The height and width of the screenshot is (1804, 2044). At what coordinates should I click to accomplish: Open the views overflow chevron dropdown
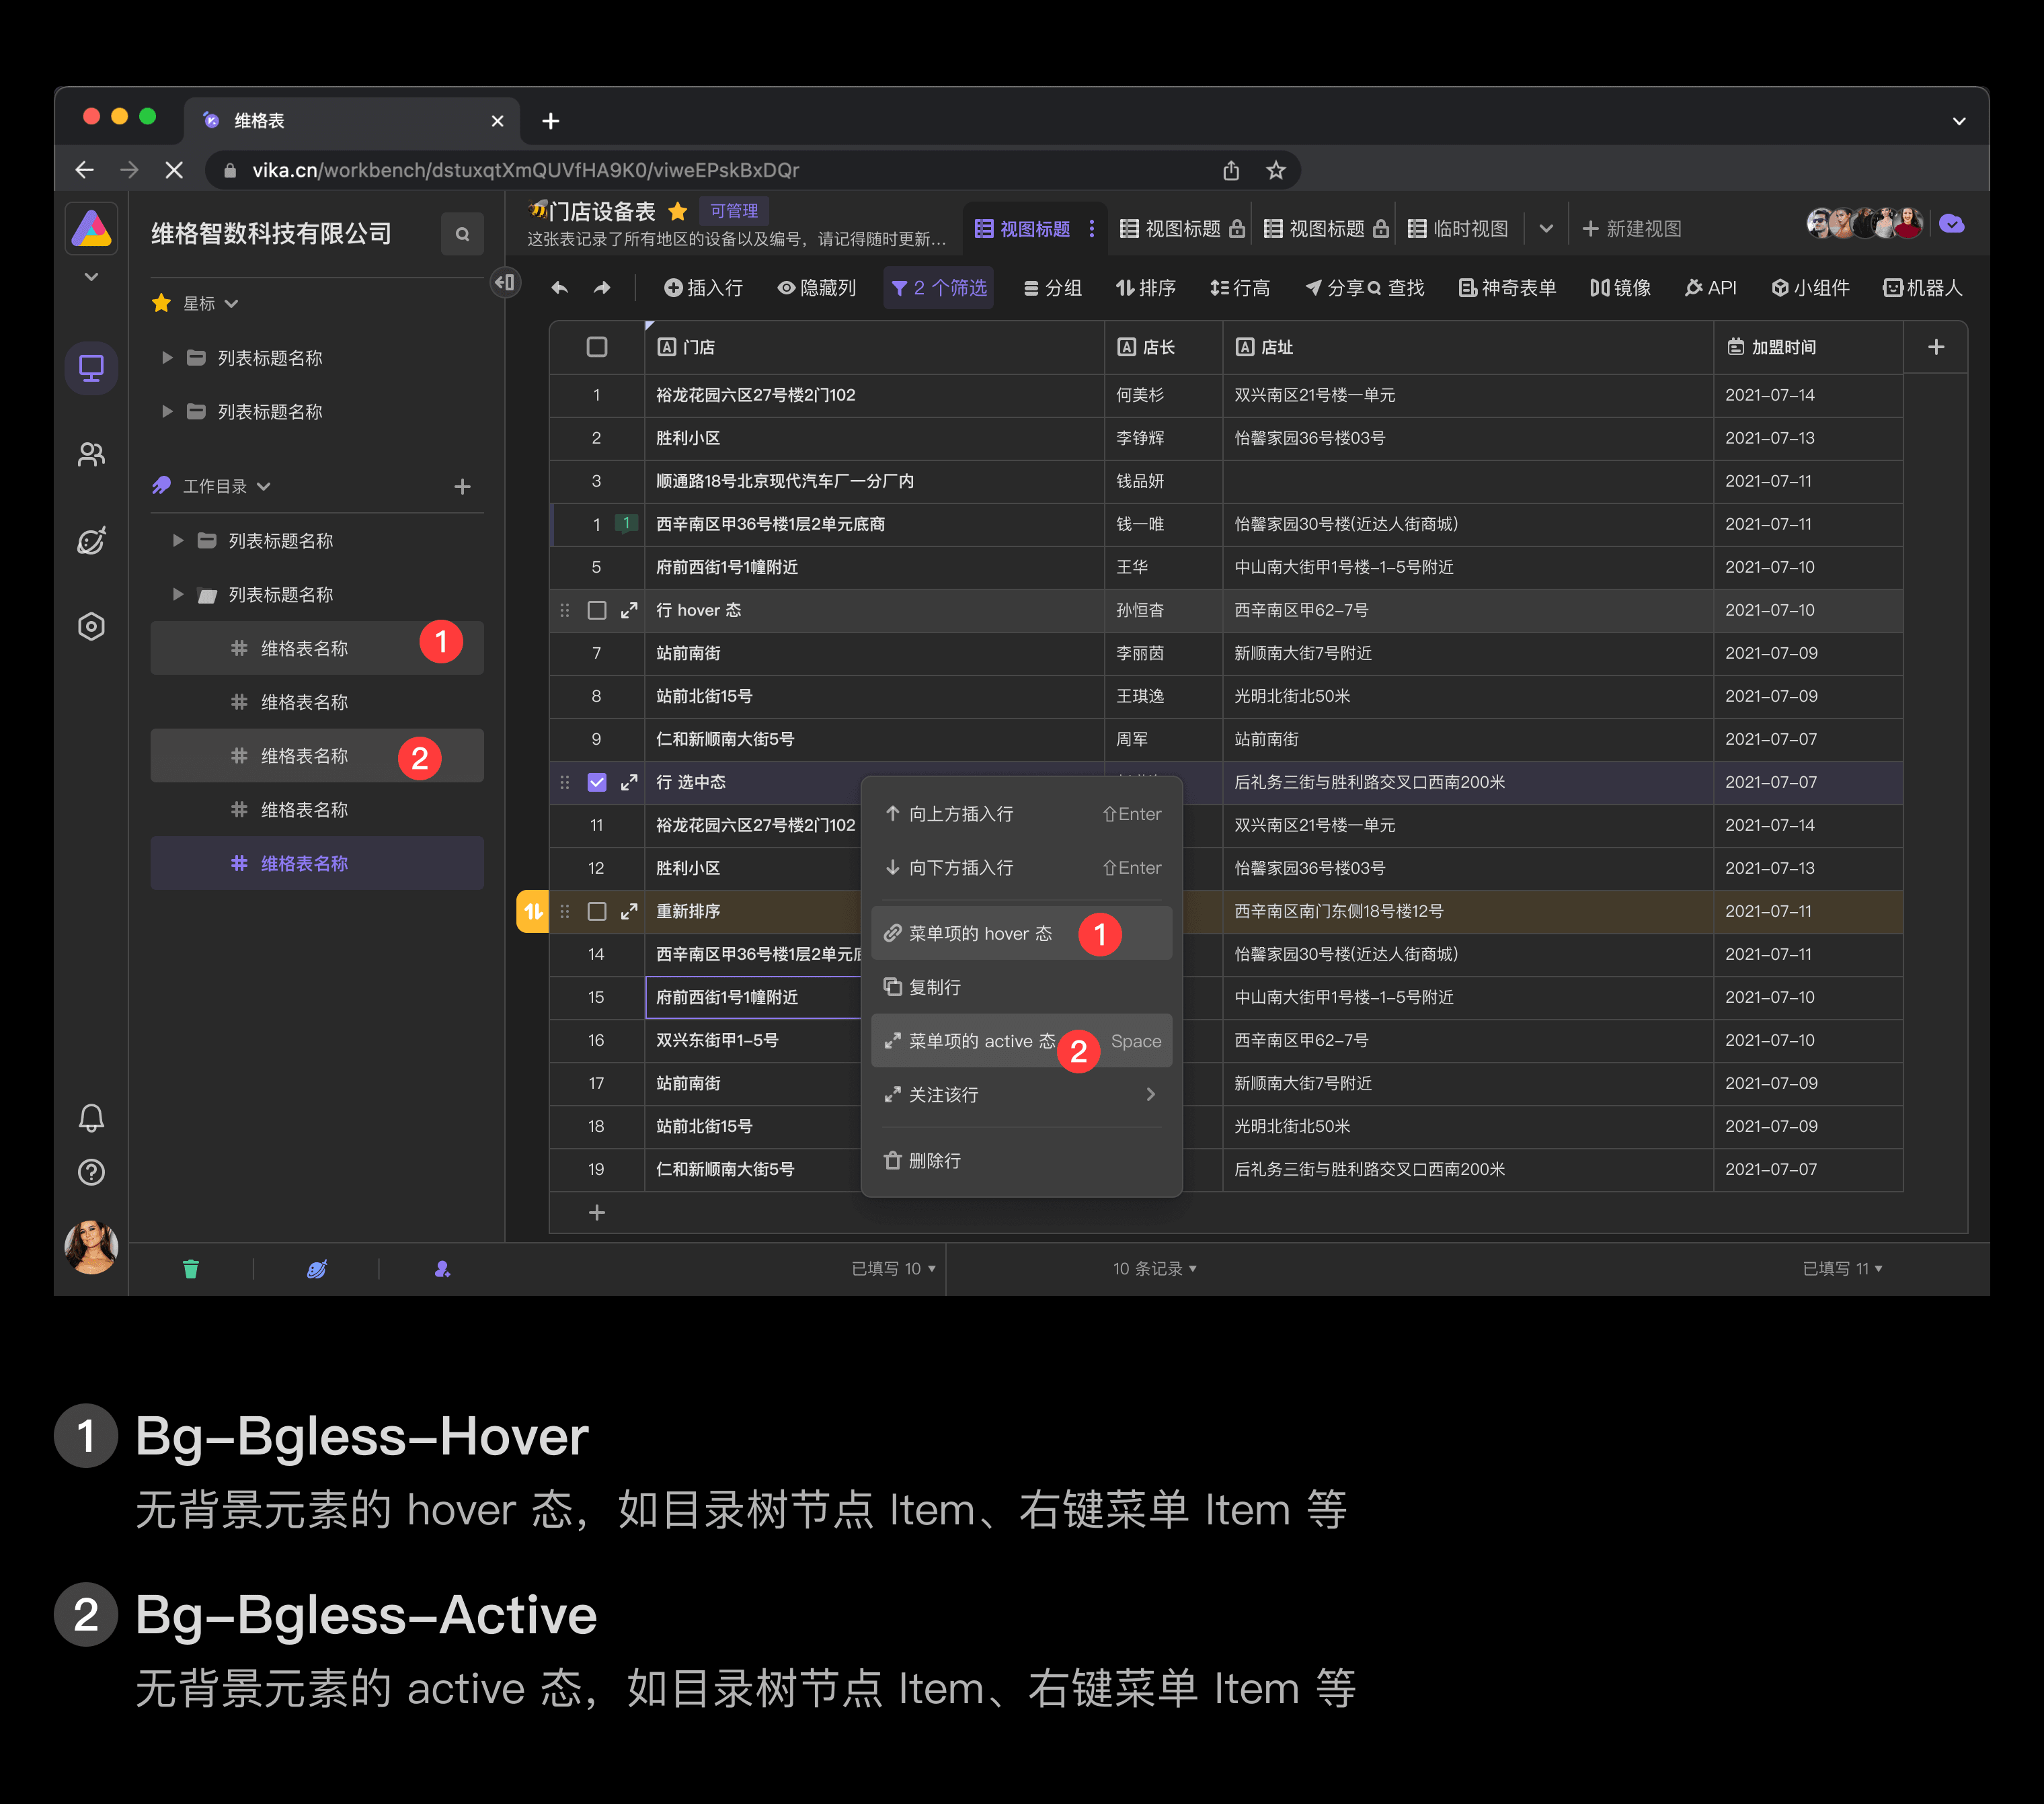click(x=1546, y=229)
